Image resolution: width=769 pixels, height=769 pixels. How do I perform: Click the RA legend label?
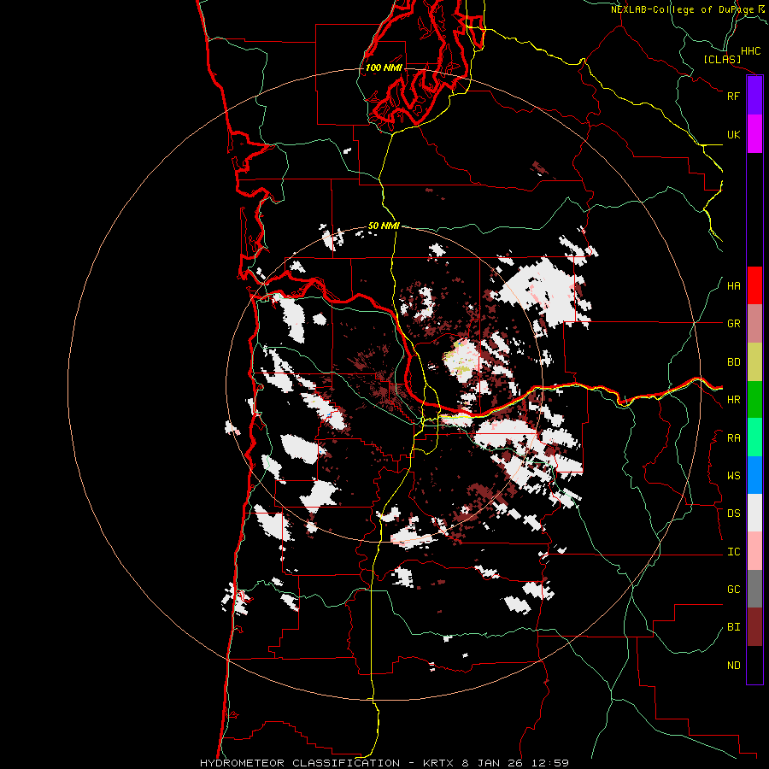tap(733, 438)
